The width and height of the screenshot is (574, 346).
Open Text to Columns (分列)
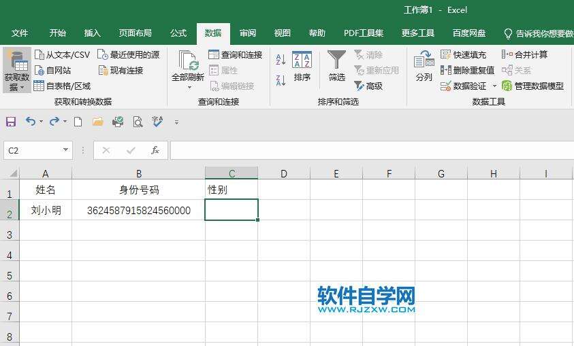click(x=424, y=66)
